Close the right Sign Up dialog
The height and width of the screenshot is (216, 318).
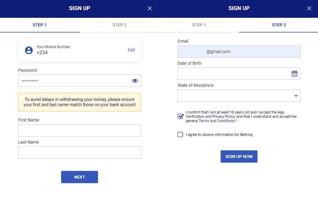pos(309,8)
